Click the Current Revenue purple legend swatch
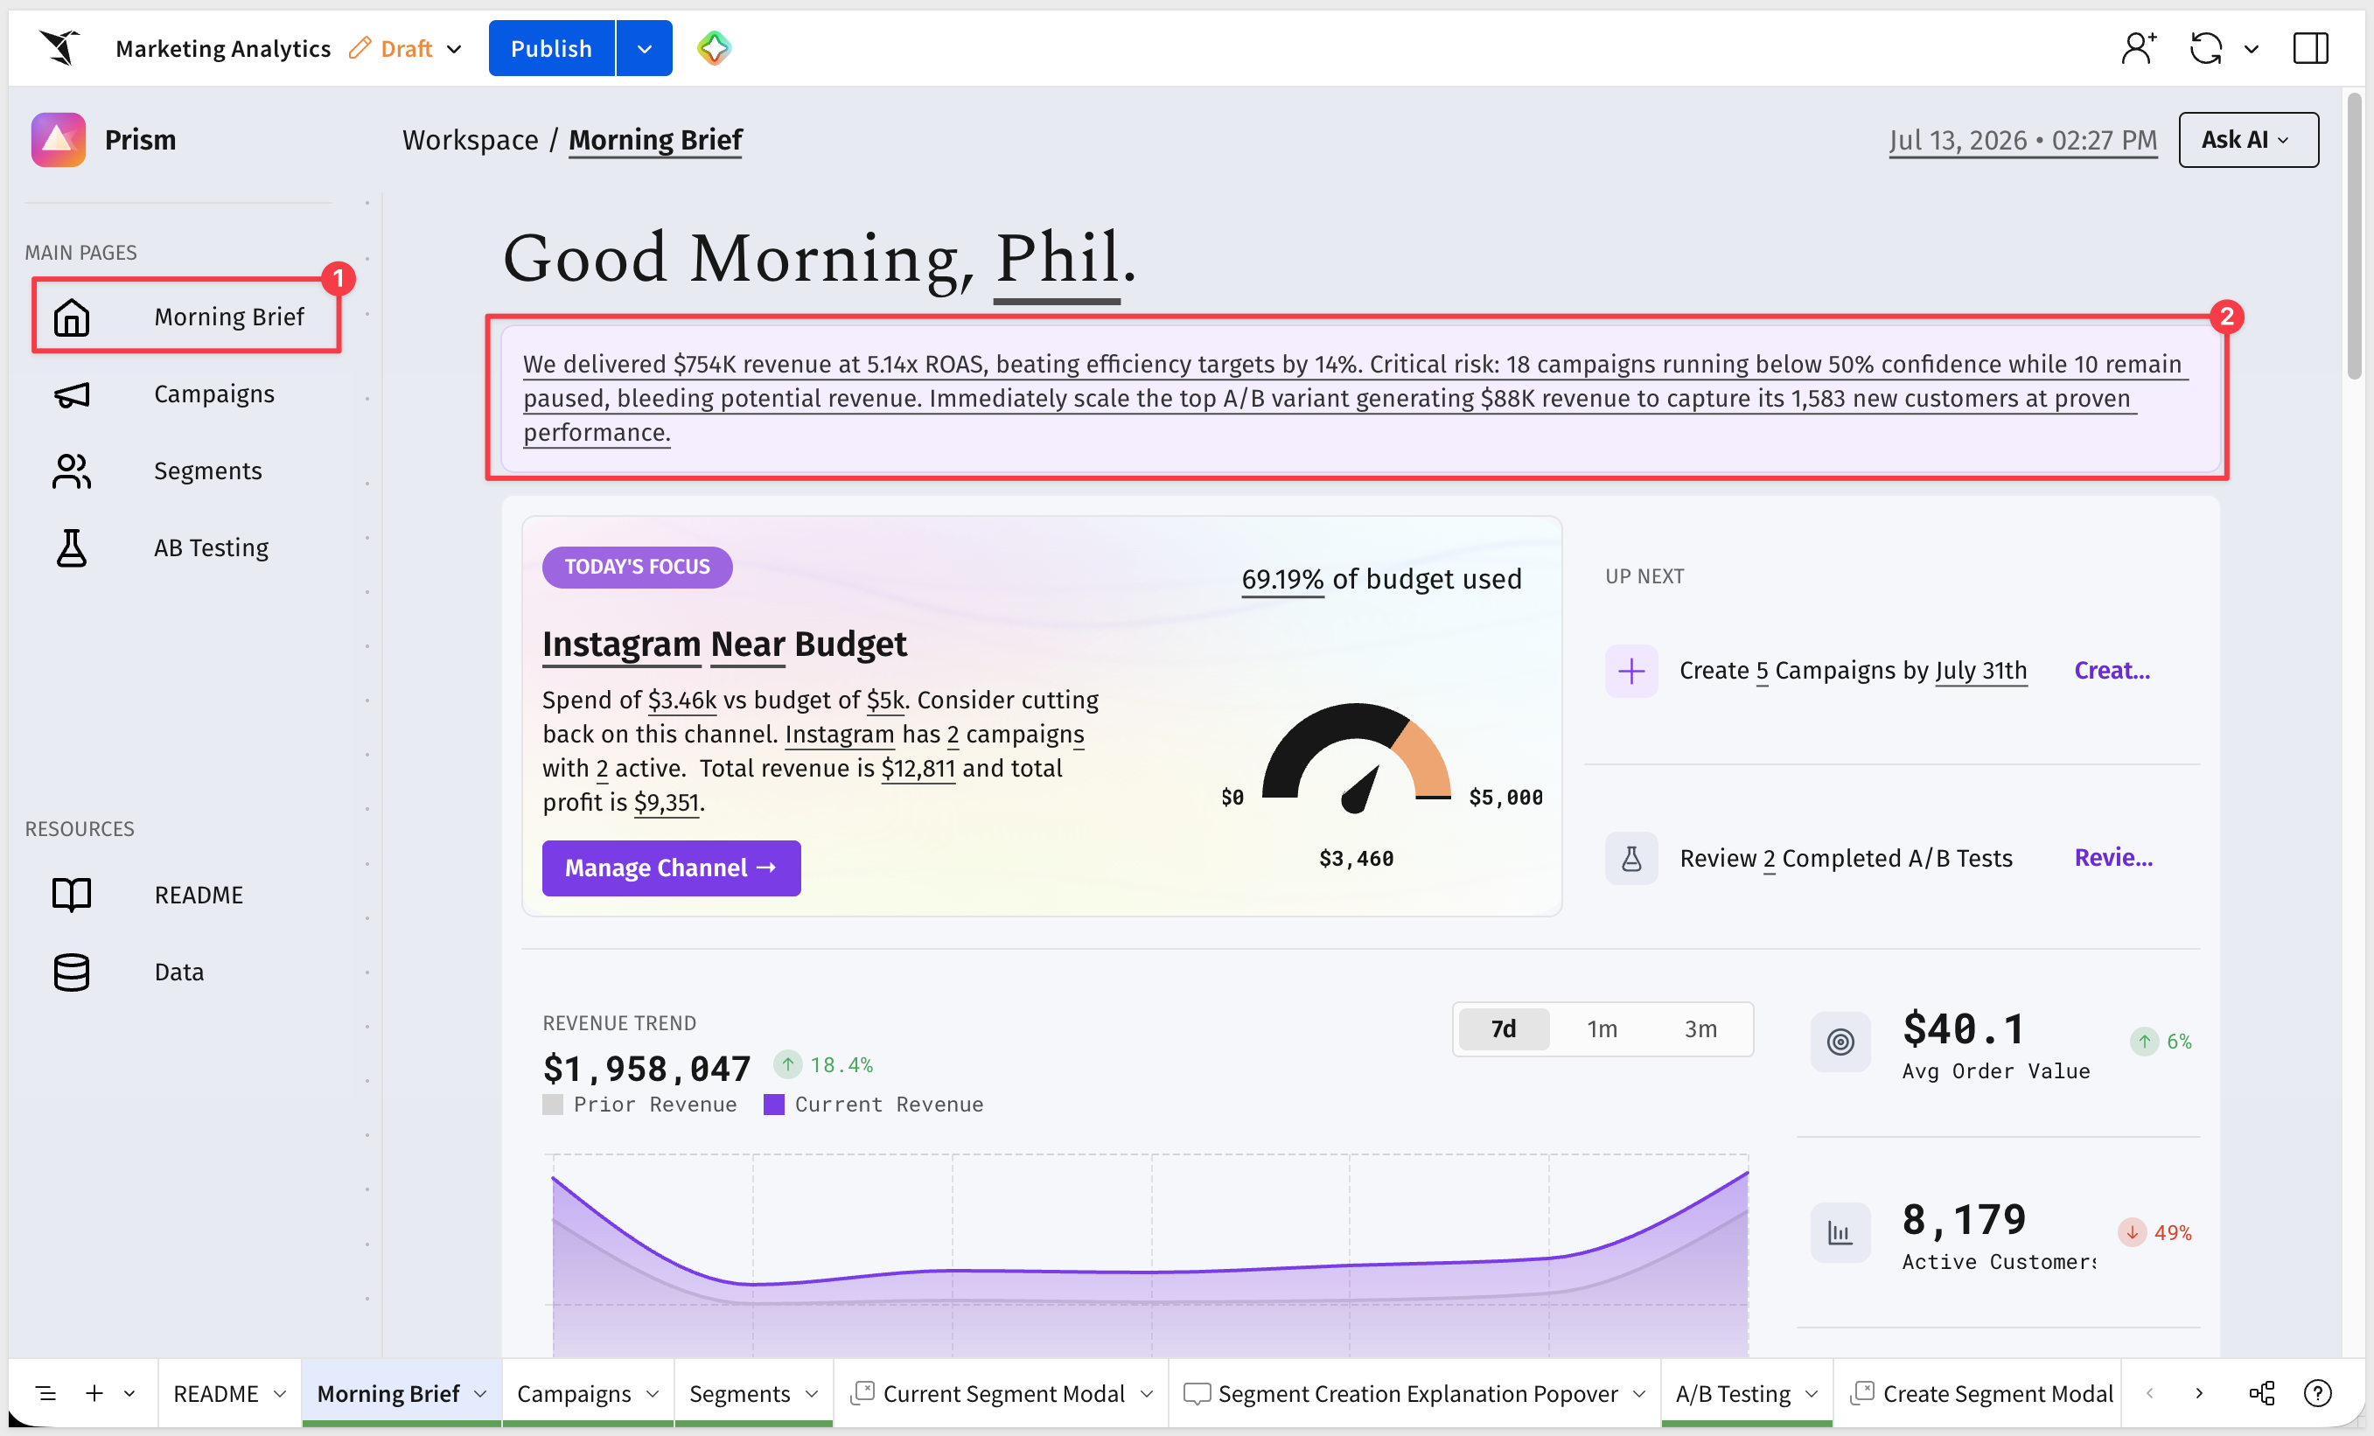Image resolution: width=2374 pixels, height=1436 pixels. point(773,1105)
